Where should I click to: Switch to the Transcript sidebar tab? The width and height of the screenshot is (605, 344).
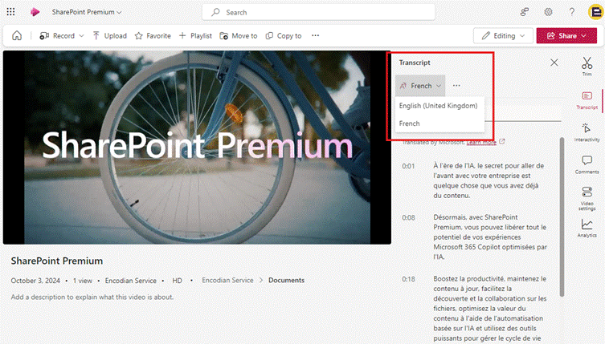[587, 99]
